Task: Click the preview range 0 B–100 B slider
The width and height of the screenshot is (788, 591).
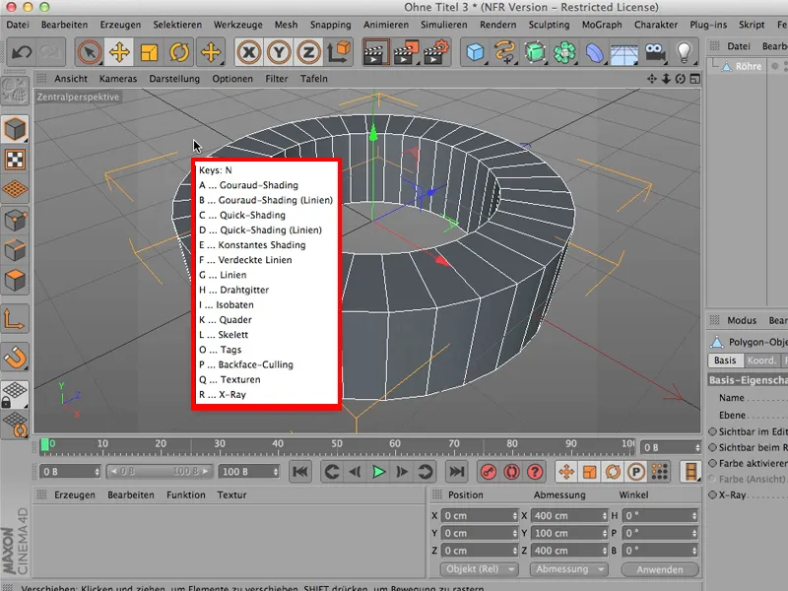Action: [x=160, y=472]
